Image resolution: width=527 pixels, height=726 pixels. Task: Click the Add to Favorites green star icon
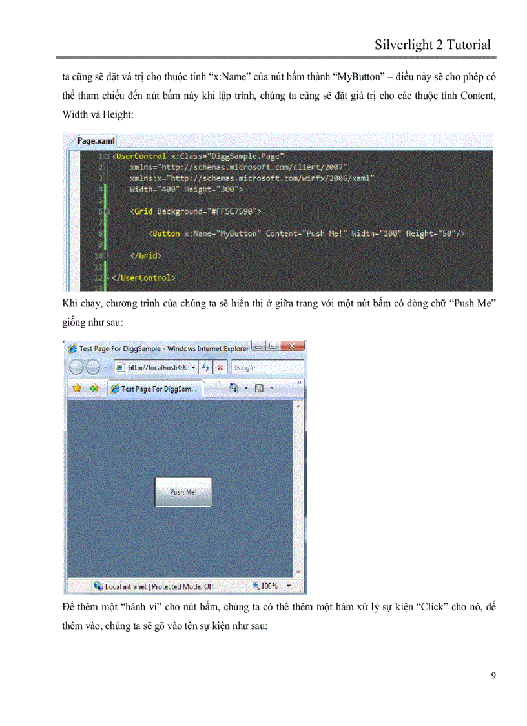[93, 387]
